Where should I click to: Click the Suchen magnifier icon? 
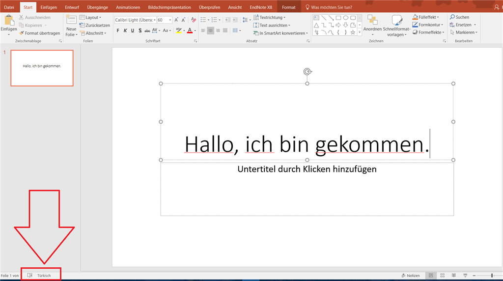(452, 17)
